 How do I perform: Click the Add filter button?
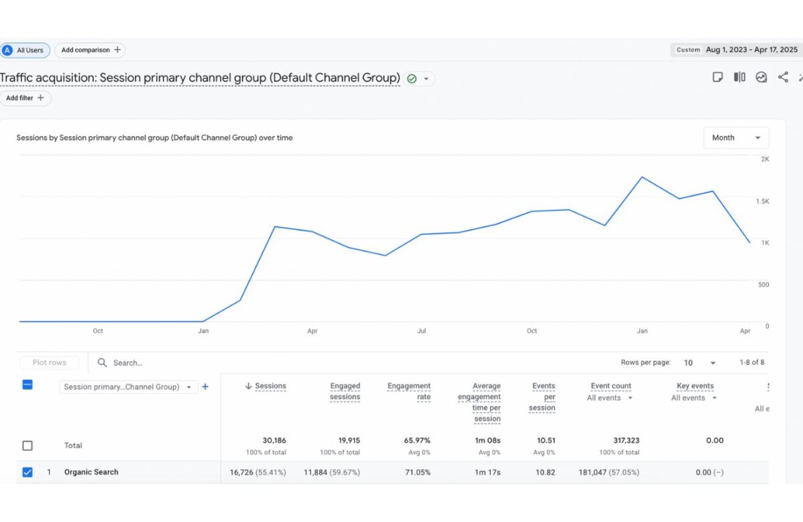click(x=25, y=98)
